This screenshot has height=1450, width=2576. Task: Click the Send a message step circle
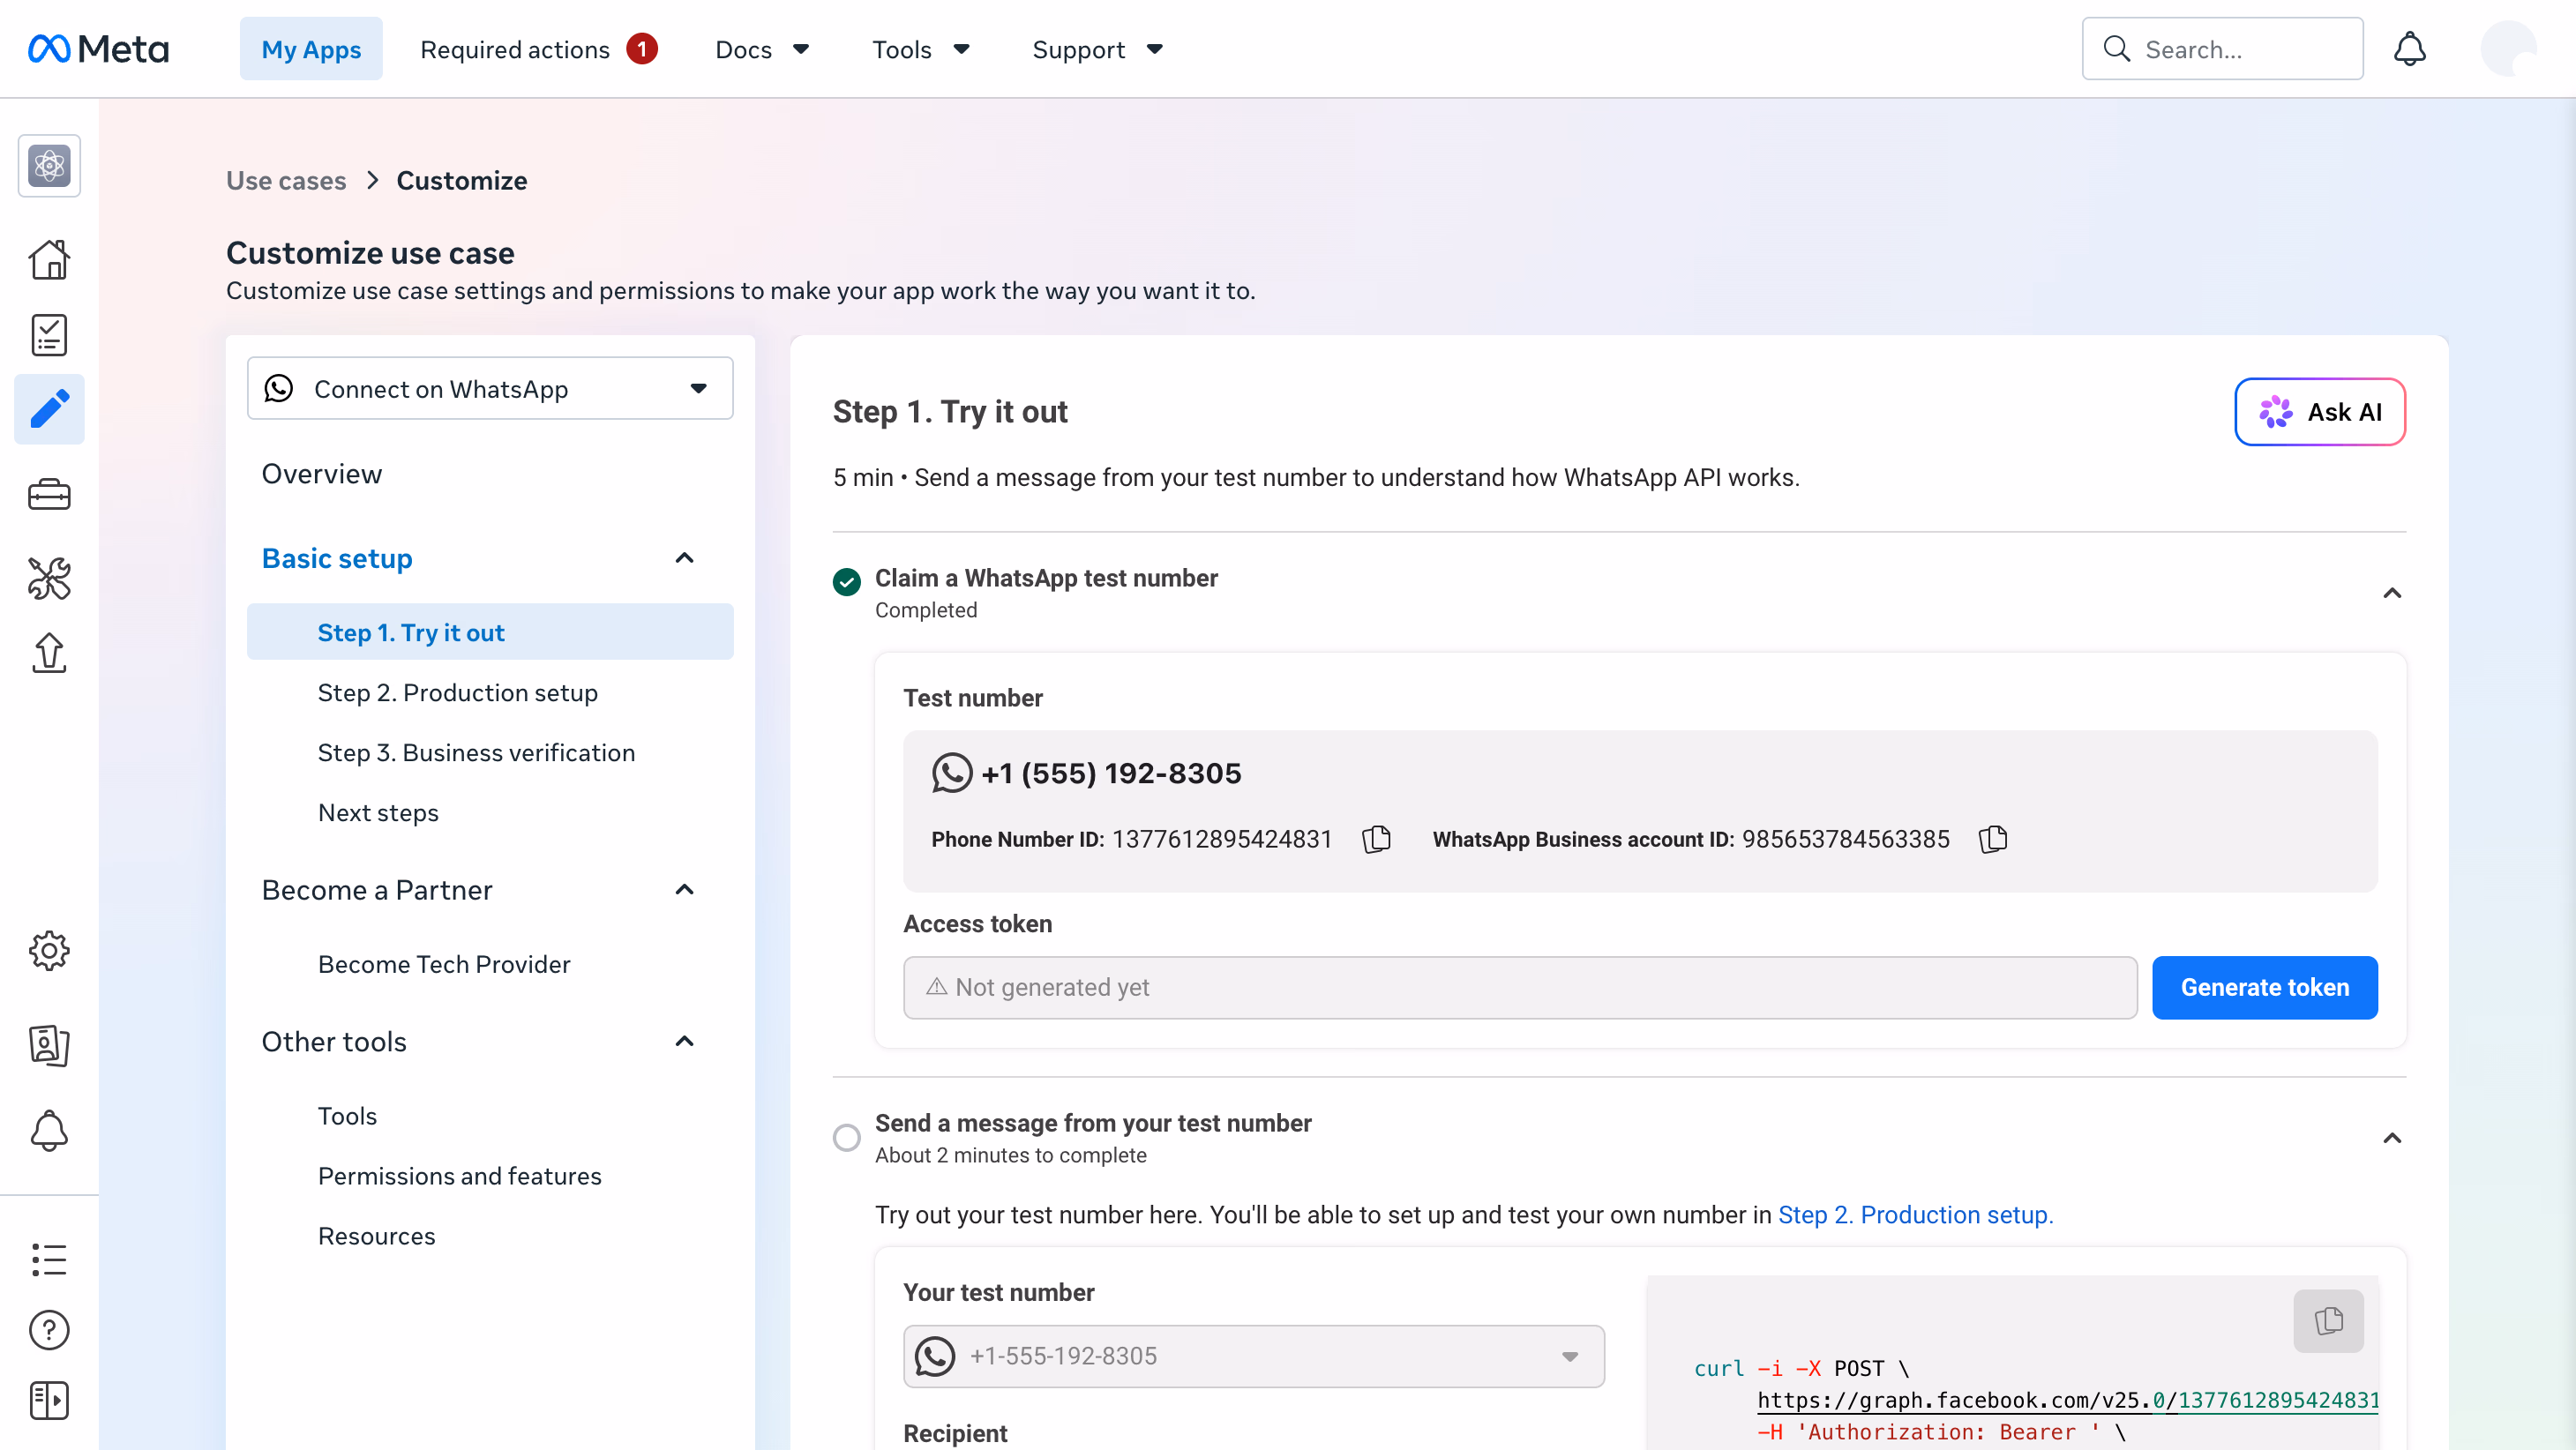(x=846, y=1138)
